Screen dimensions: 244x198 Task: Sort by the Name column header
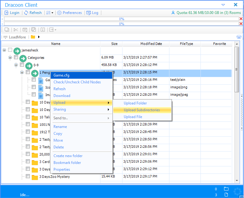(56, 44)
